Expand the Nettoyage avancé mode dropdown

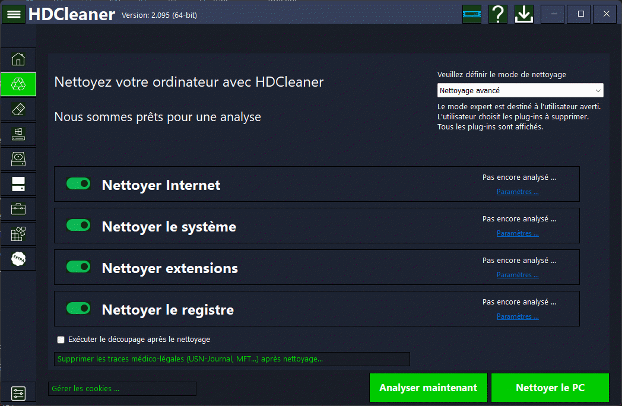[520, 91]
